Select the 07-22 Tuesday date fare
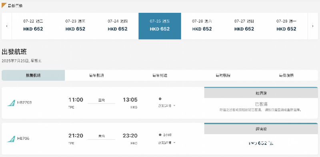Viewport: 320px width, 157px height. (x=33, y=26)
